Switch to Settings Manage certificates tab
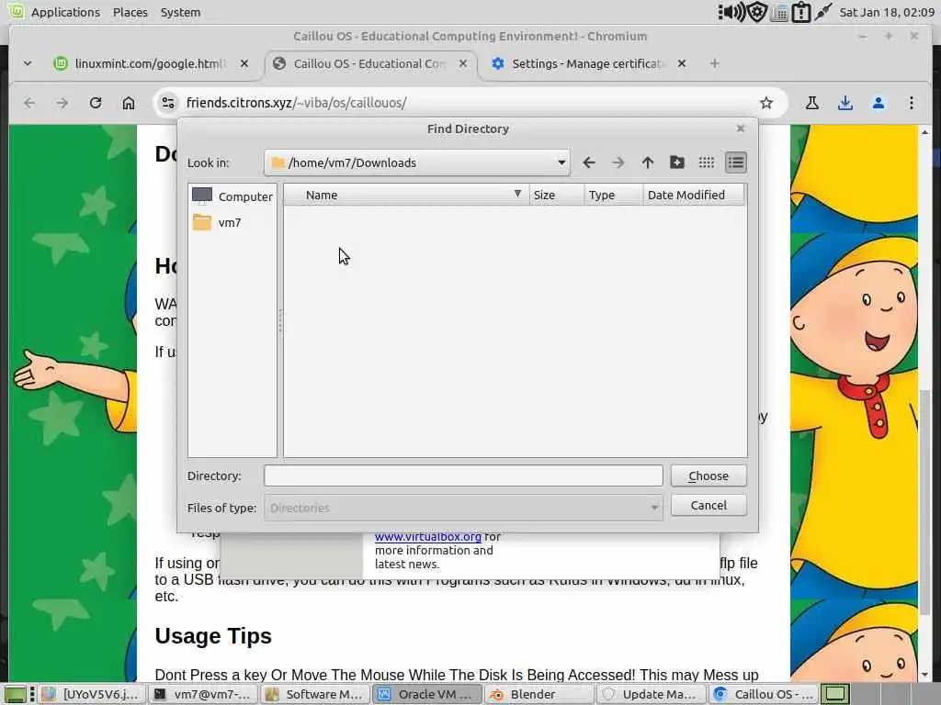The width and height of the screenshot is (941, 705). pos(588,63)
